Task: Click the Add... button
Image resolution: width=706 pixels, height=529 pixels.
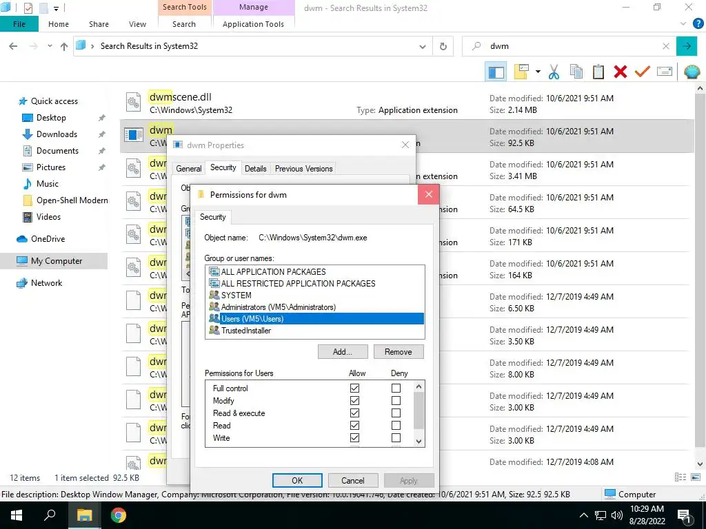Action: [x=343, y=352]
